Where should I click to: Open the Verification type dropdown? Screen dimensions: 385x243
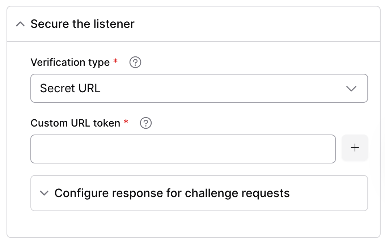(199, 88)
